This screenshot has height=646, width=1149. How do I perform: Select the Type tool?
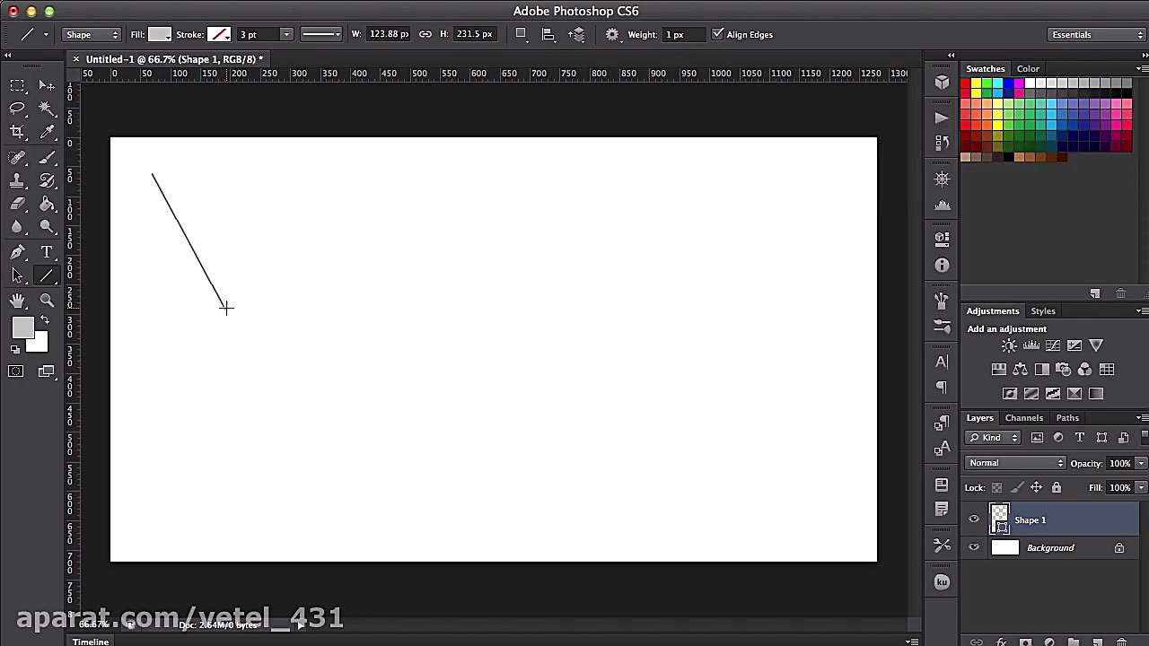tap(47, 252)
